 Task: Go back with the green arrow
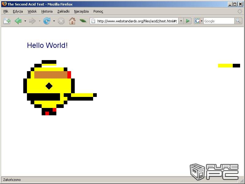click(18, 21)
